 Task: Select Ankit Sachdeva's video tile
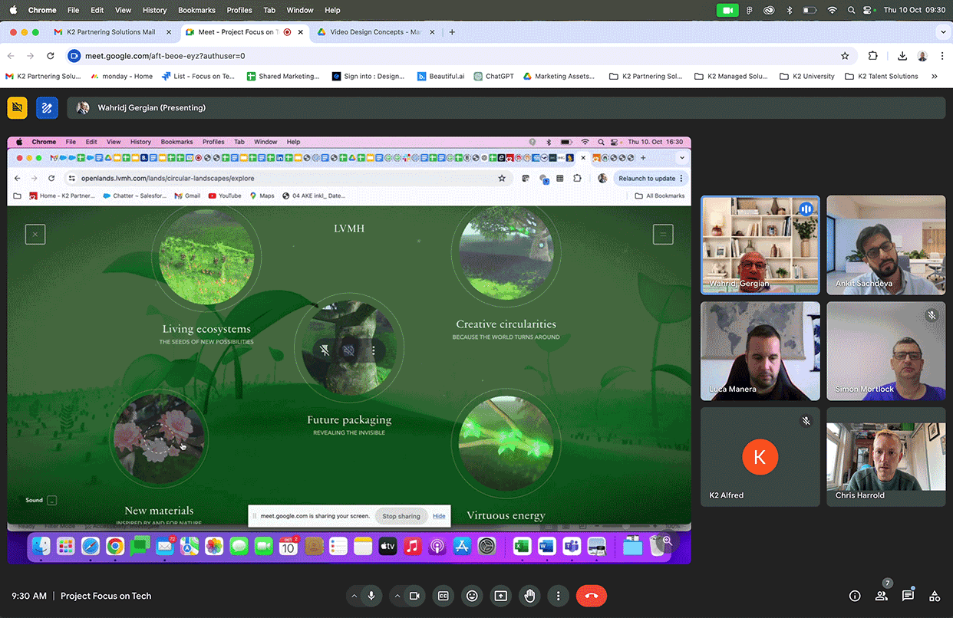(886, 245)
